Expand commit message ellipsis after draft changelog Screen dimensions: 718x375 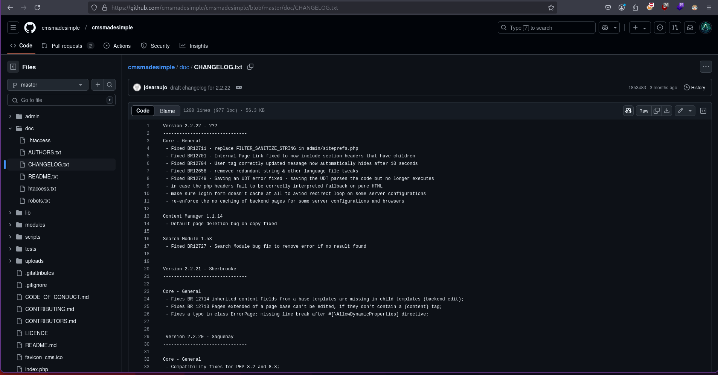click(239, 87)
